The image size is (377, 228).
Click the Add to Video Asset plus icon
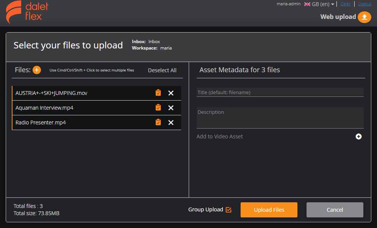click(358, 136)
